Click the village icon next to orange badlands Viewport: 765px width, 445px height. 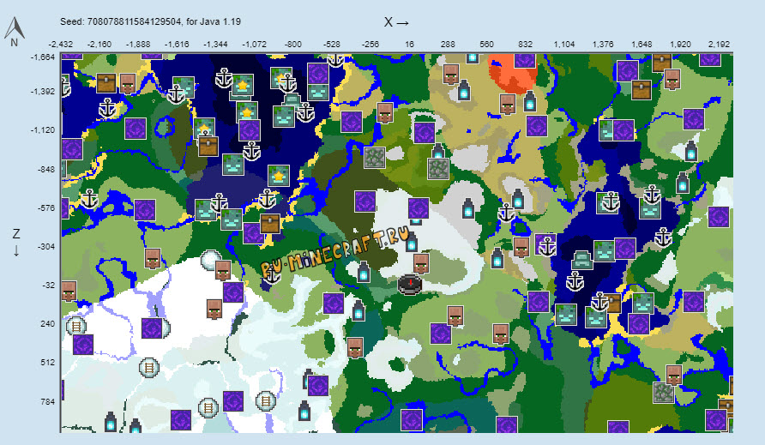pyautogui.click(x=508, y=104)
